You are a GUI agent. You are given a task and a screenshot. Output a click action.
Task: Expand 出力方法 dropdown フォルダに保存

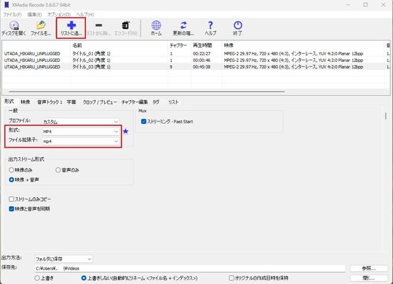coord(64,259)
